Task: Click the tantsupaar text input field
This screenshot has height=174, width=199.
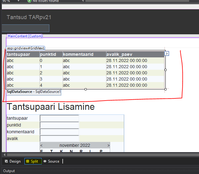Action: pyautogui.click(x=59, y=118)
